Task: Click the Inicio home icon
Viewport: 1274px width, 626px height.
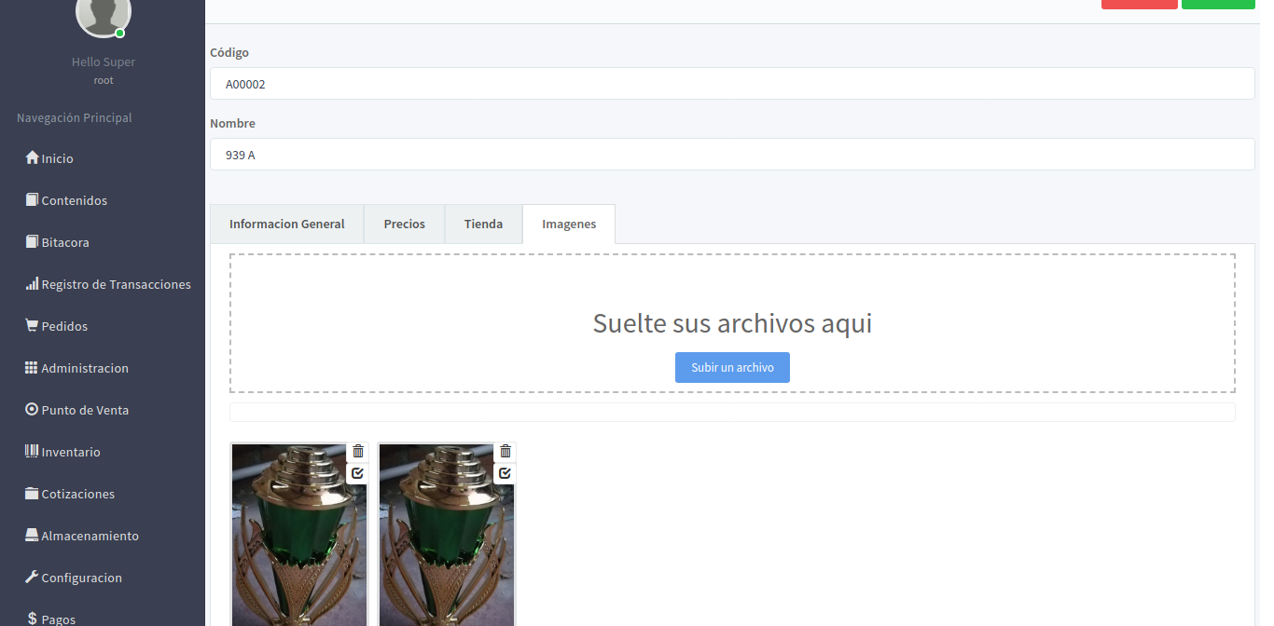Action: pos(32,158)
